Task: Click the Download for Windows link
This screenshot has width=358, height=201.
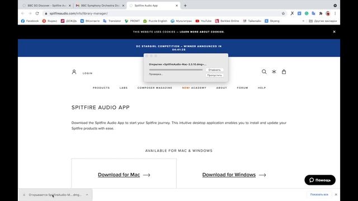Action: (x=229, y=175)
